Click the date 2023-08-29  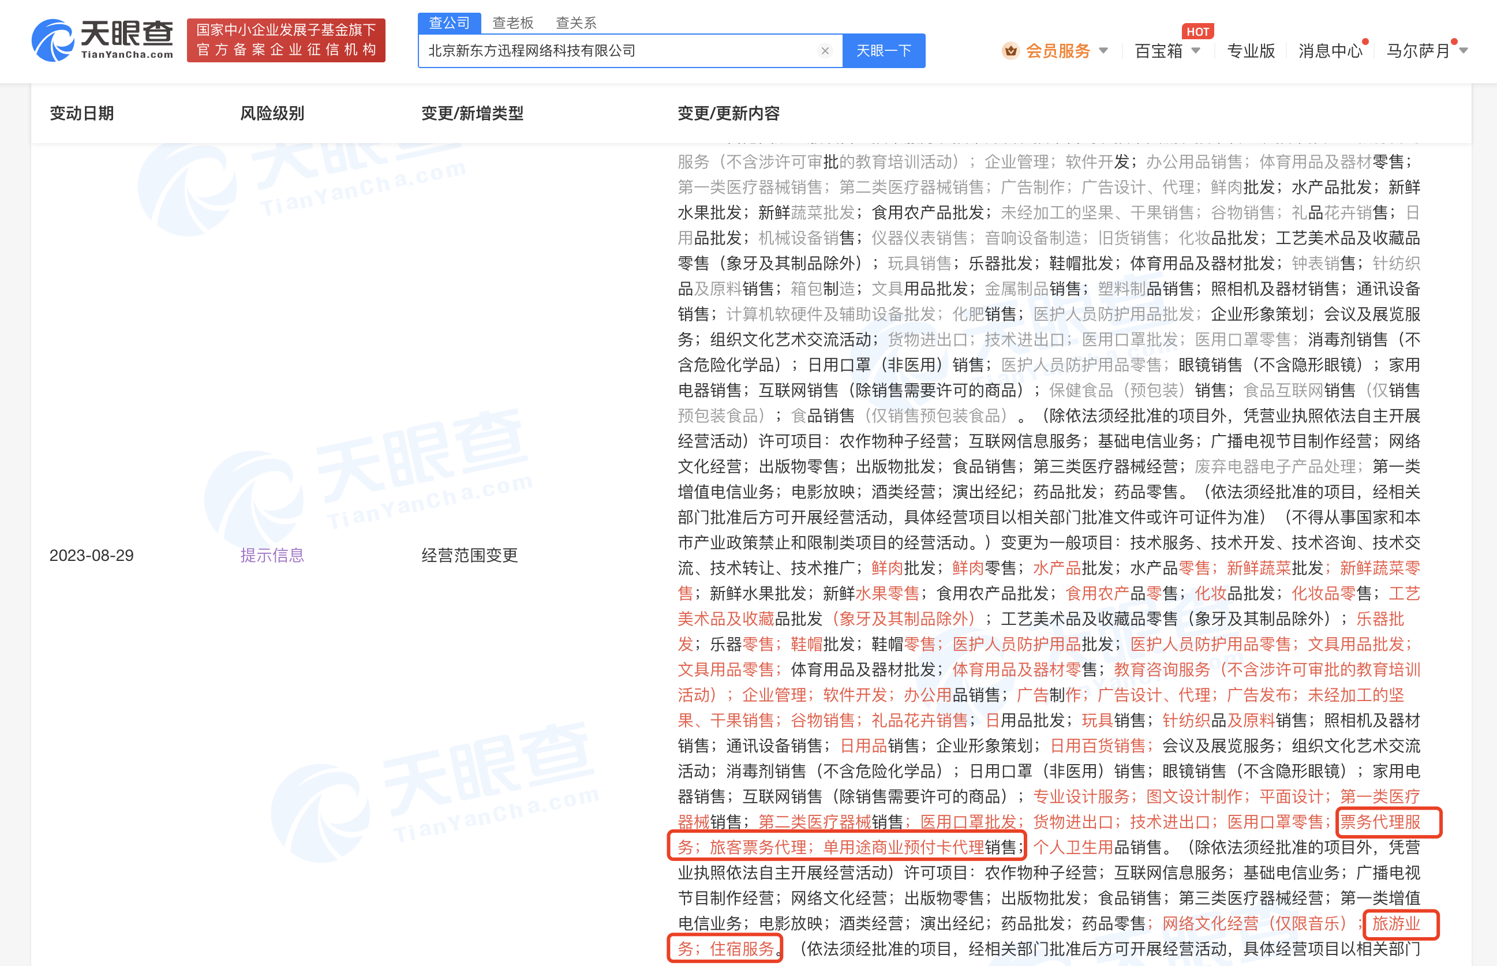tap(92, 556)
